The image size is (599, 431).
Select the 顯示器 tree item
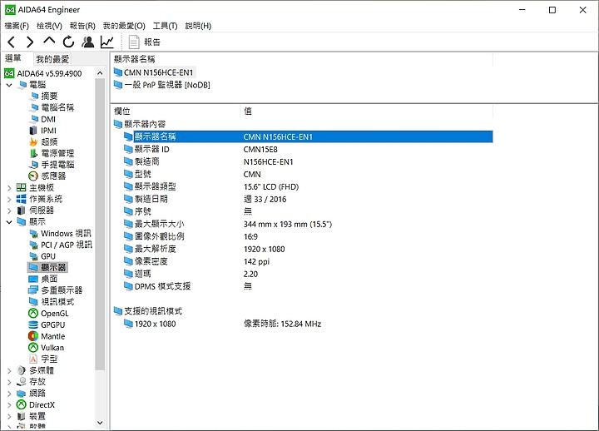coord(53,267)
